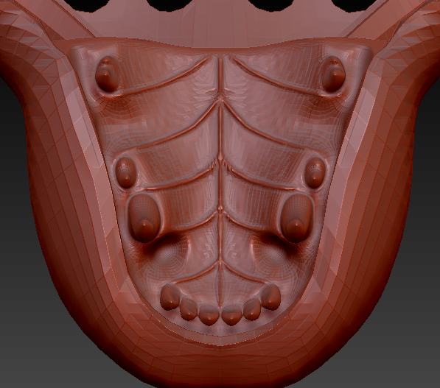This screenshot has width=440, height=388.
Task: Select the bottom-row bump just right of the center ridge
Action: (x=231, y=315)
